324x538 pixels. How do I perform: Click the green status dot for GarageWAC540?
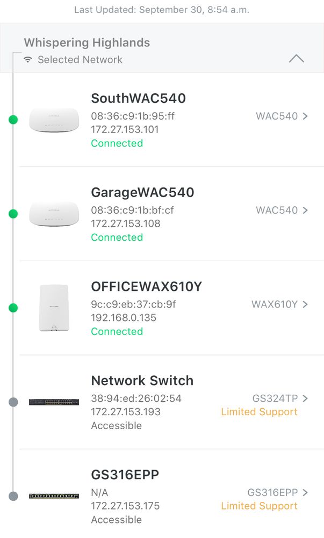[x=13, y=214]
